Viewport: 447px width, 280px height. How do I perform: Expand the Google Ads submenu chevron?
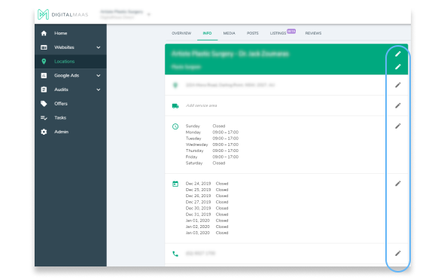point(99,75)
